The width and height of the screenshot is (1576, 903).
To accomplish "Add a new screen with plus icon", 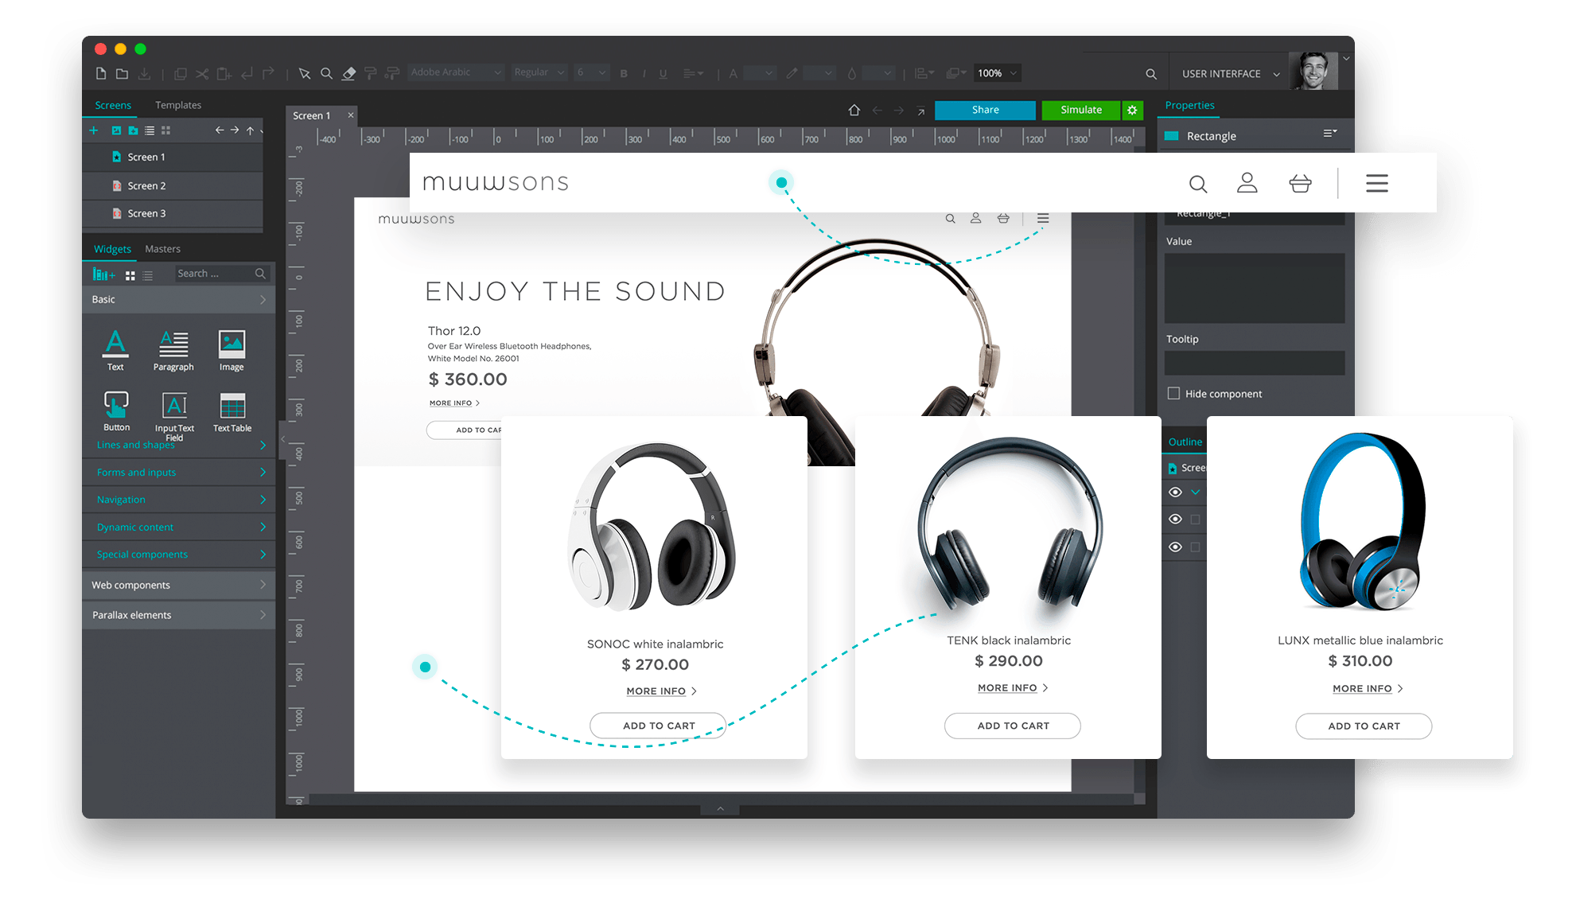I will pos(94,130).
